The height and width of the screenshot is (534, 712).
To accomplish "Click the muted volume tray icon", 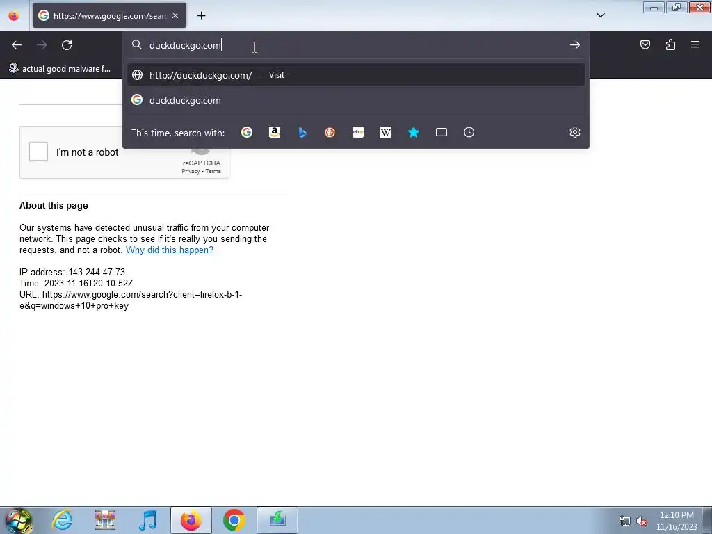I will 642,521.
